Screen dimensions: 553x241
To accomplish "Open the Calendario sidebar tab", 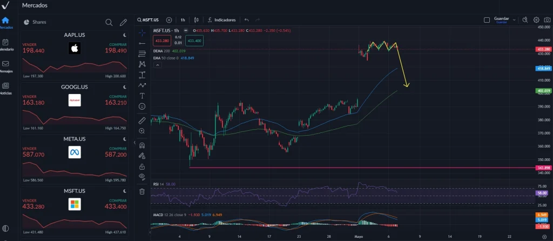I will tap(5, 45).
